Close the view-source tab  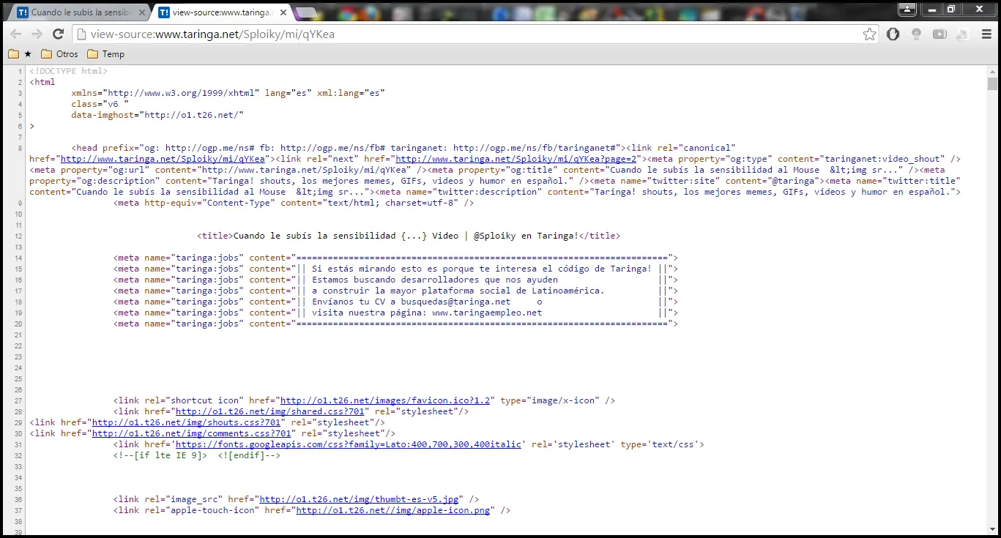283,13
